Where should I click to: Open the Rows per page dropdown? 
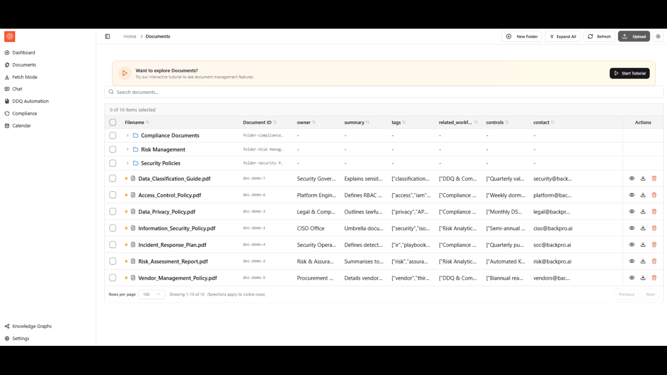click(x=152, y=294)
